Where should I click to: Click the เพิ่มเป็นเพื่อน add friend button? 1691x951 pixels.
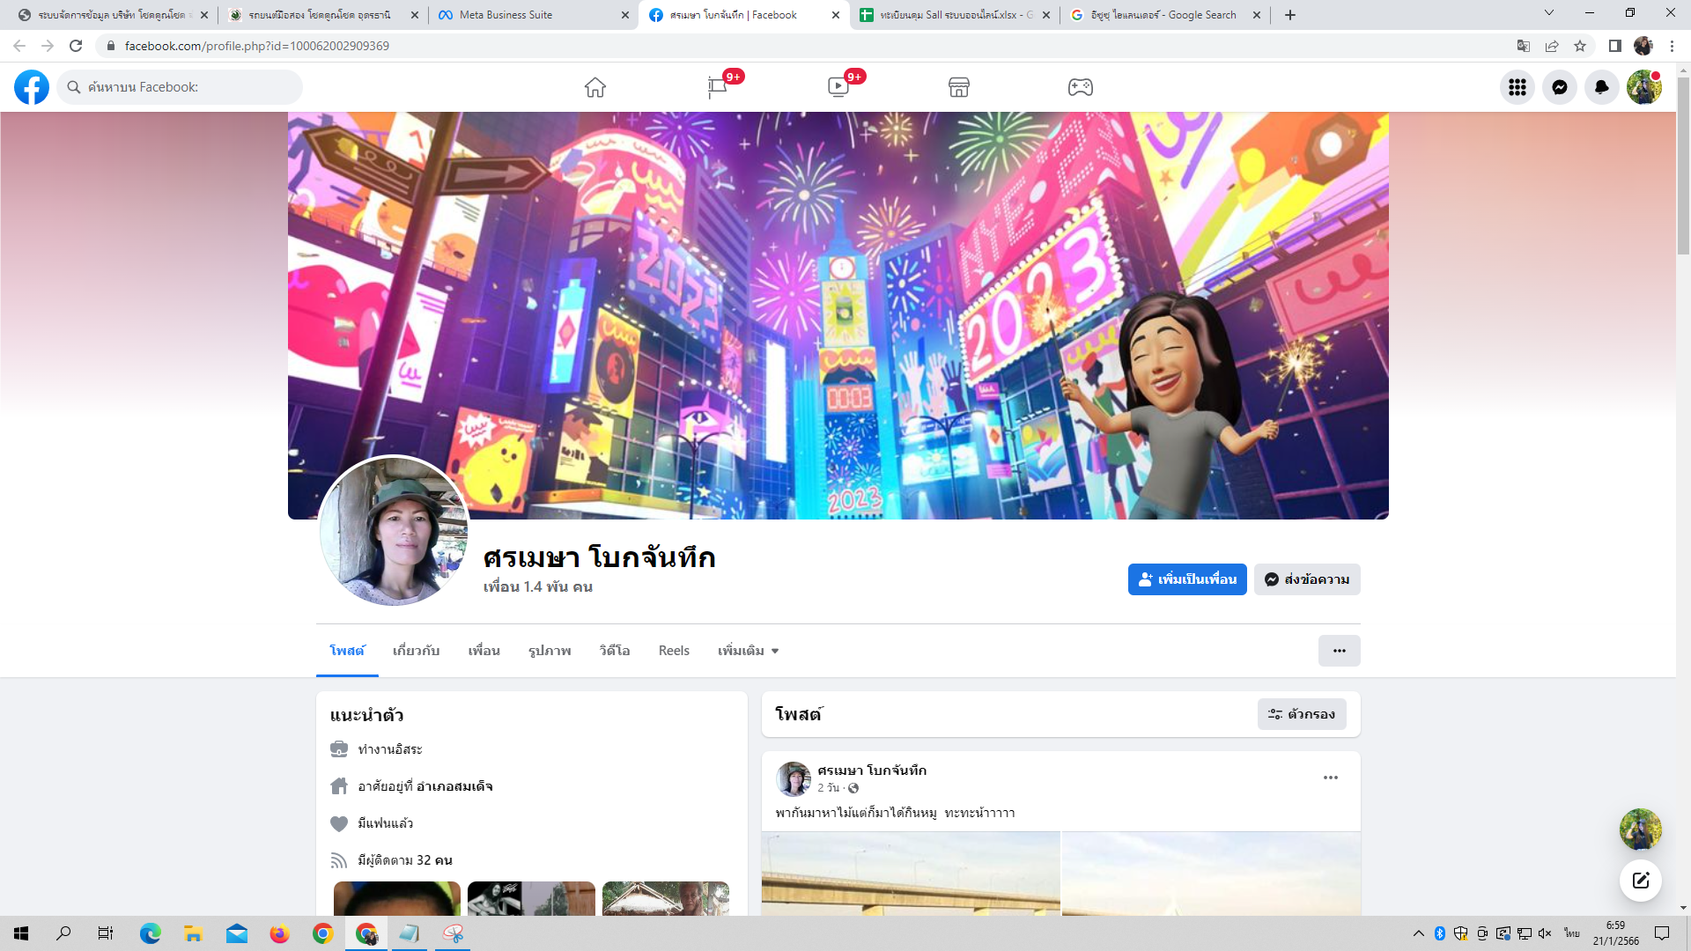(1186, 579)
